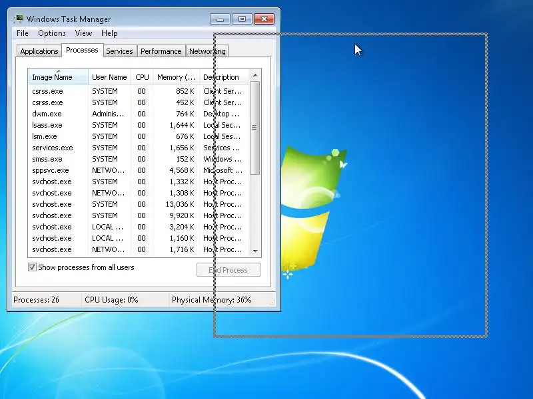
Task: Click the 4,568 K memory value
Action: (182, 170)
